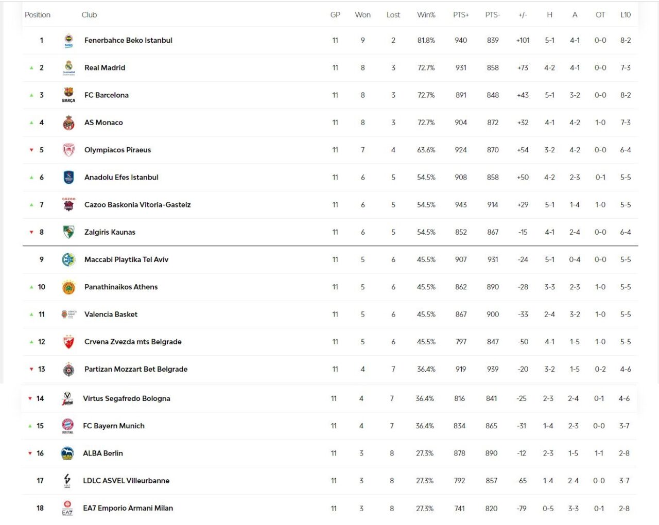
Task: Sort standings by the PTS+ header
Action: pyautogui.click(x=461, y=15)
